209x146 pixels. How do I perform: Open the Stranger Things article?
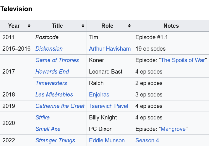coord(55,140)
